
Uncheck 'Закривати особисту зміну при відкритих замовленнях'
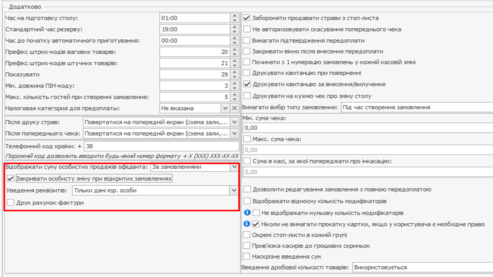coord(11,179)
